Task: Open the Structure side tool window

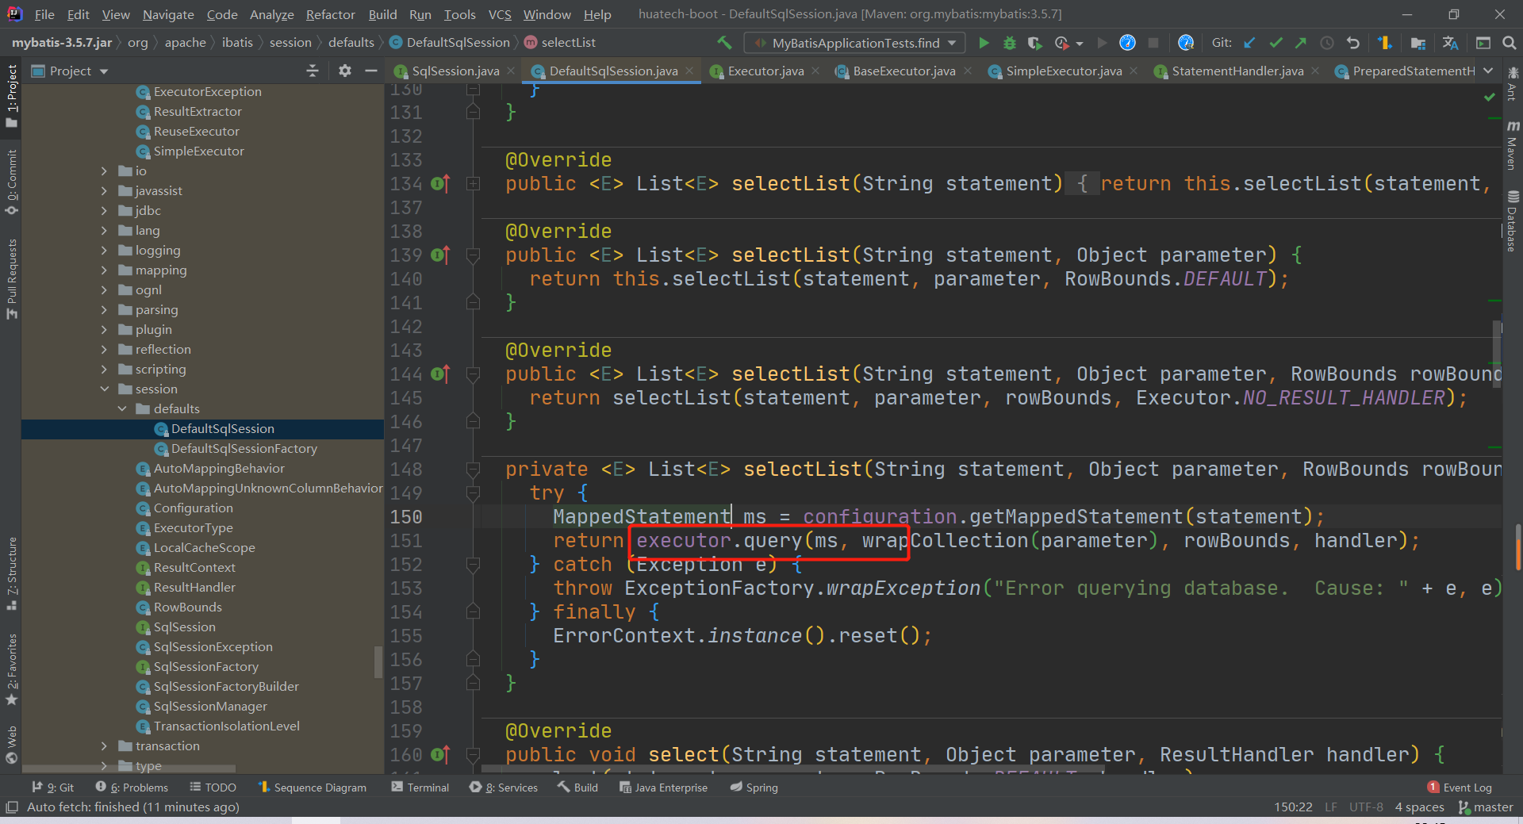Action: pyautogui.click(x=12, y=573)
